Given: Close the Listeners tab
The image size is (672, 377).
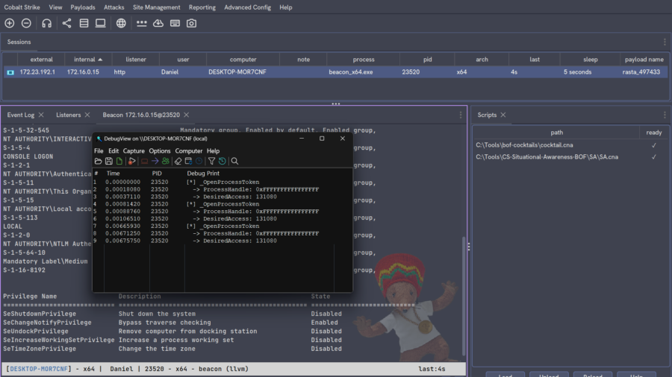Looking at the screenshot, I should (87, 115).
